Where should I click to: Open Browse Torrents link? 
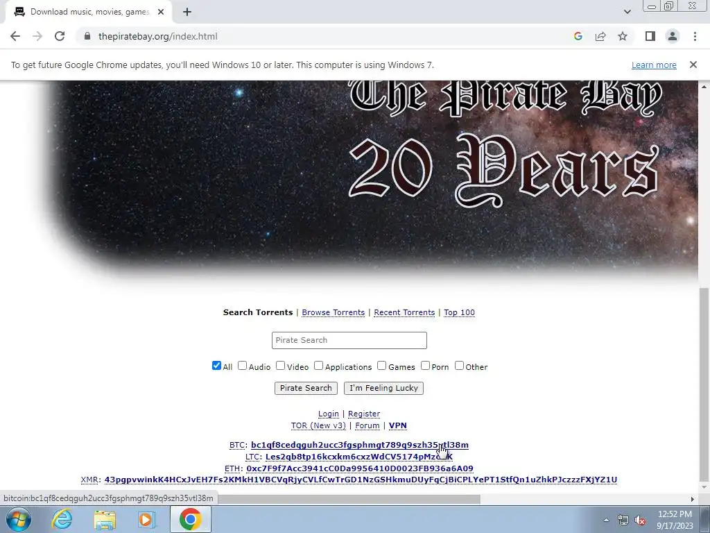tap(334, 312)
